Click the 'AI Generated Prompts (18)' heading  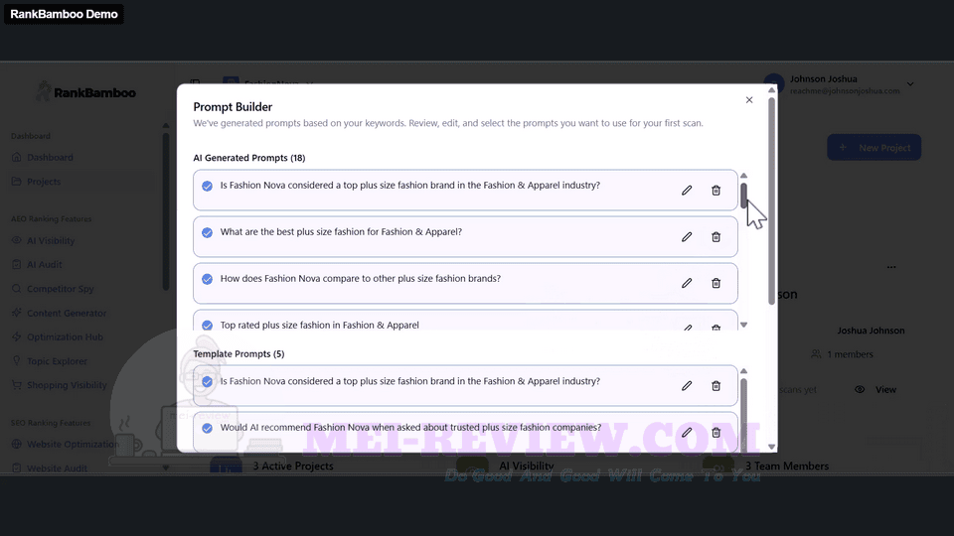point(249,158)
